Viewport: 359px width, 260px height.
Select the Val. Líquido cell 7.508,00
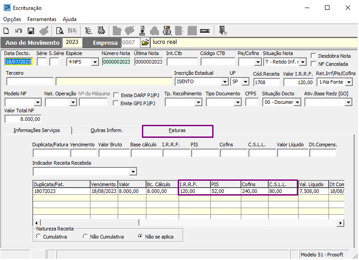pyautogui.click(x=313, y=191)
